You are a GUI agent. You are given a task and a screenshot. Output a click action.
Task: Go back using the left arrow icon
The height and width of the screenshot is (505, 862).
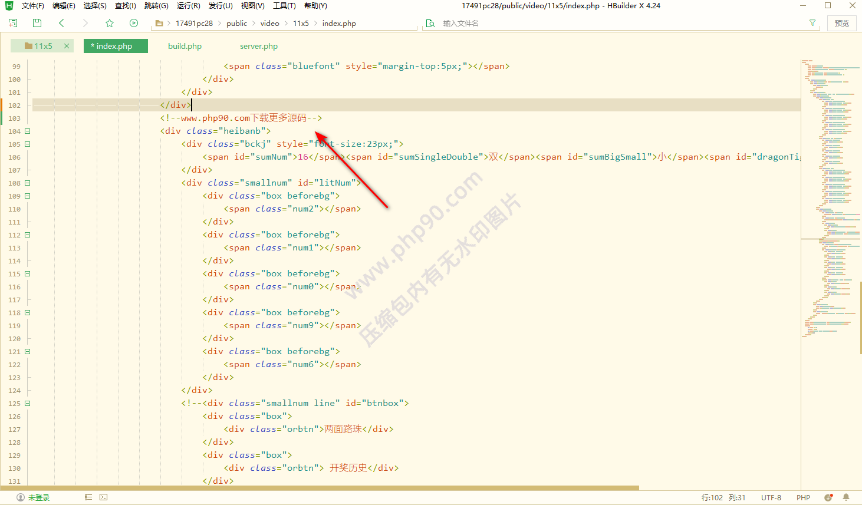point(61,23)
